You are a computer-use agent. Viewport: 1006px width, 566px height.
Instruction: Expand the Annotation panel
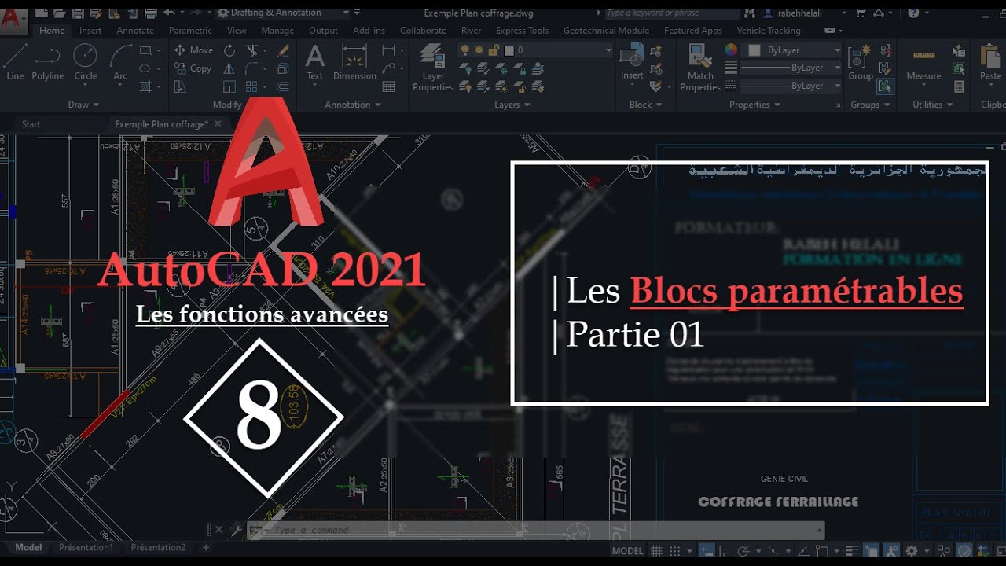pos(353,105)
